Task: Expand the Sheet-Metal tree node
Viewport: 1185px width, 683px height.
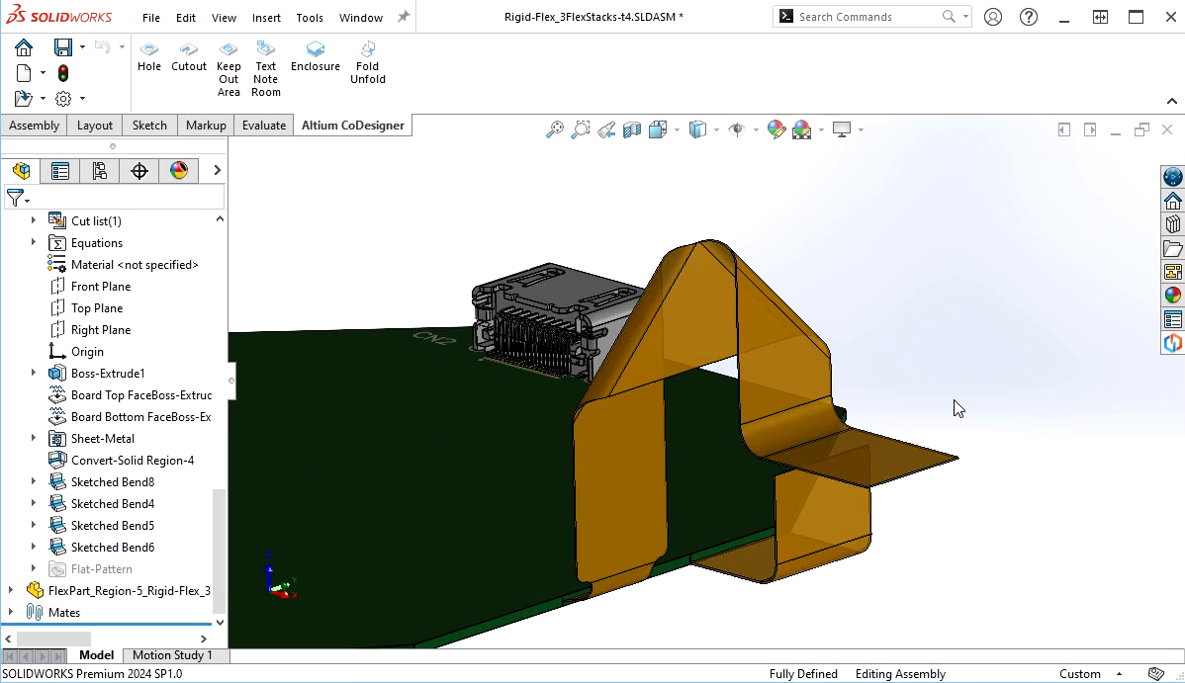Action: [34, 439]
